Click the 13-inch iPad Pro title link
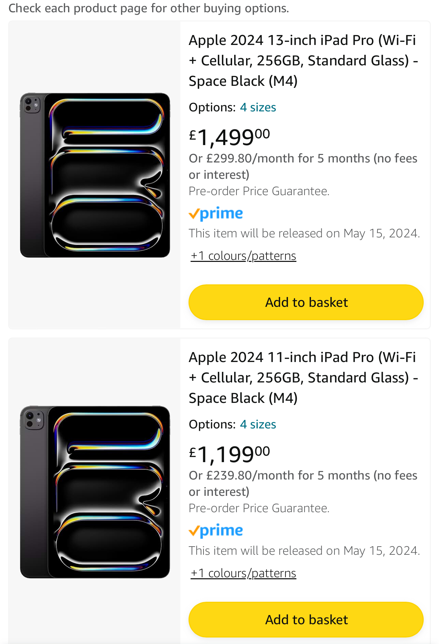Image resolution: width=439 pixels, height=644 pixels. 303,61
